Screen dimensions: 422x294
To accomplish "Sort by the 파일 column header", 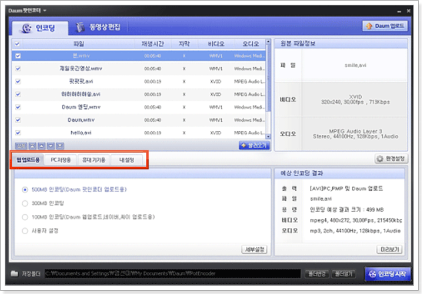I will tap(79, 44).
